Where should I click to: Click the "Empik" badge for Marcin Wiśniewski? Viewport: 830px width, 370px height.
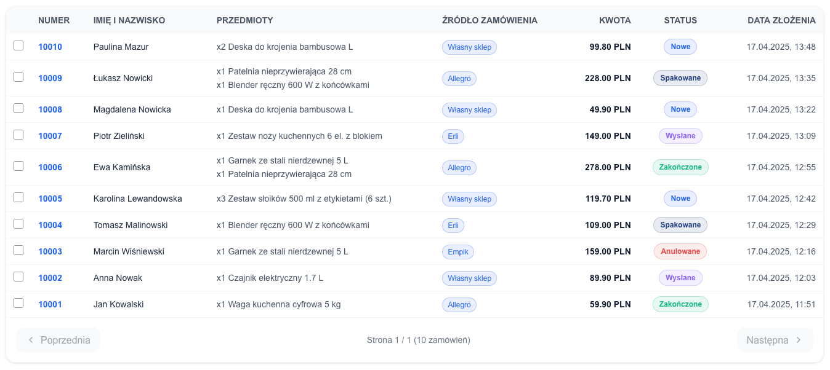click(458, 251)
